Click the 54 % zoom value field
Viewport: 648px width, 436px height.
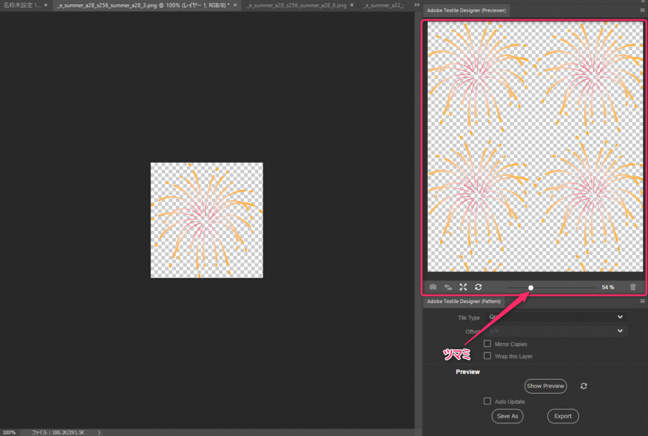click(x=607, y=287)
